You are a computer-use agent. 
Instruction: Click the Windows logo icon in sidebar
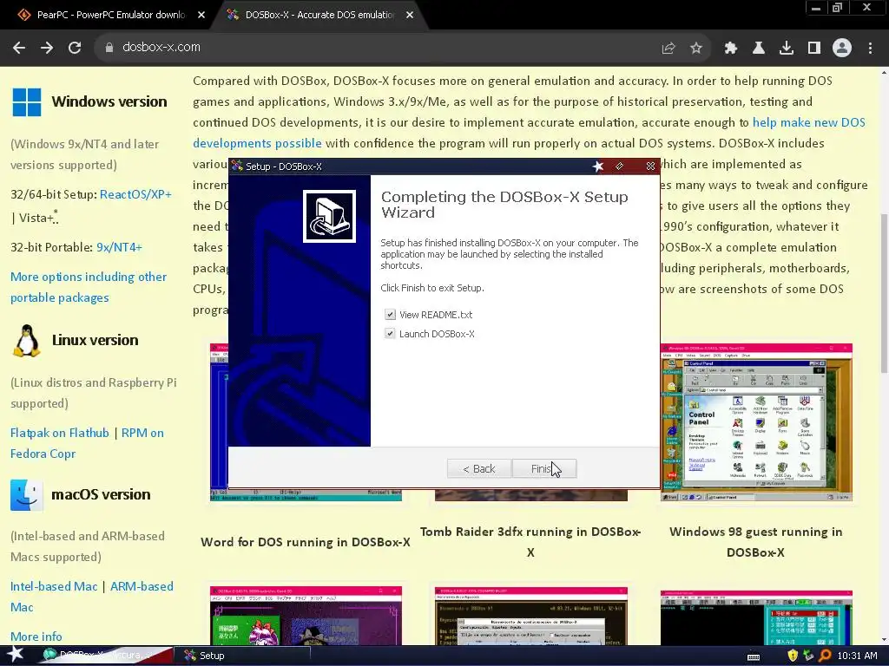coord(27,102)
